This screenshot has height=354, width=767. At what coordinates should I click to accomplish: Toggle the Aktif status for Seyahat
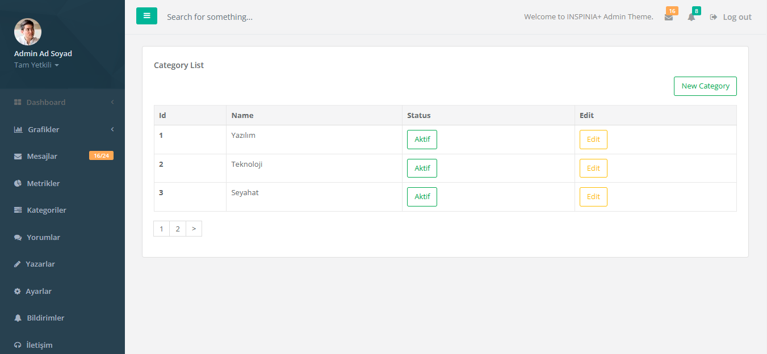pos(422,197)
